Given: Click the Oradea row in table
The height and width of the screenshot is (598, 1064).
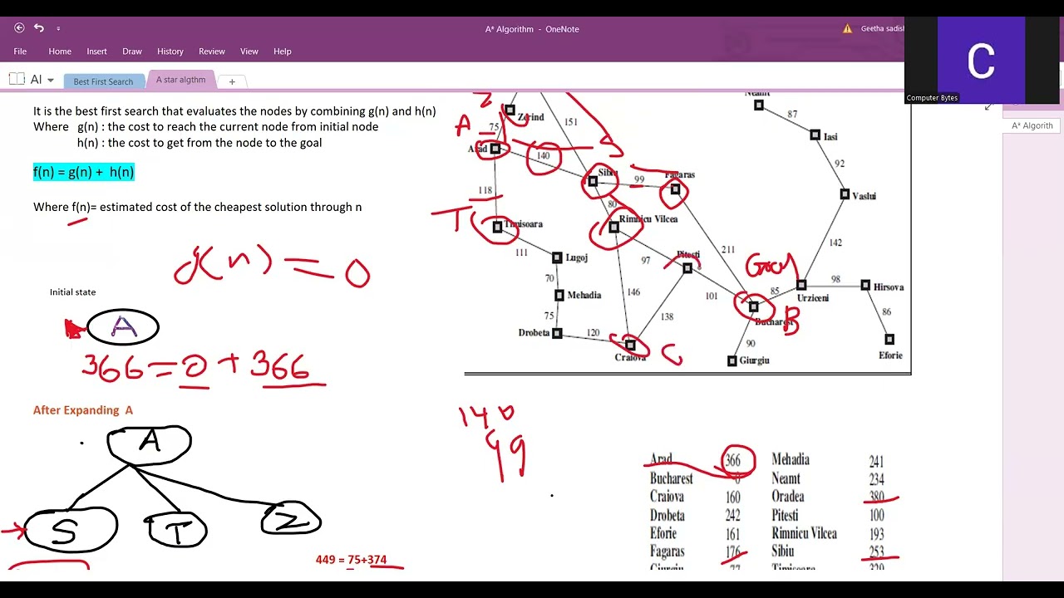Looking at the screenshot, I should click(828, 497).
